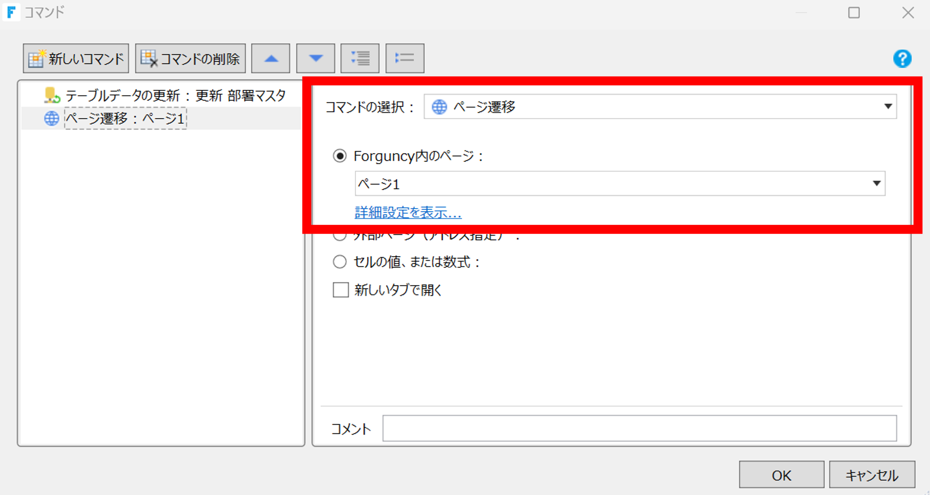The image size is (930, 495).
Task: Click the 新しいコマンド button
Action: tap(76, 59)
